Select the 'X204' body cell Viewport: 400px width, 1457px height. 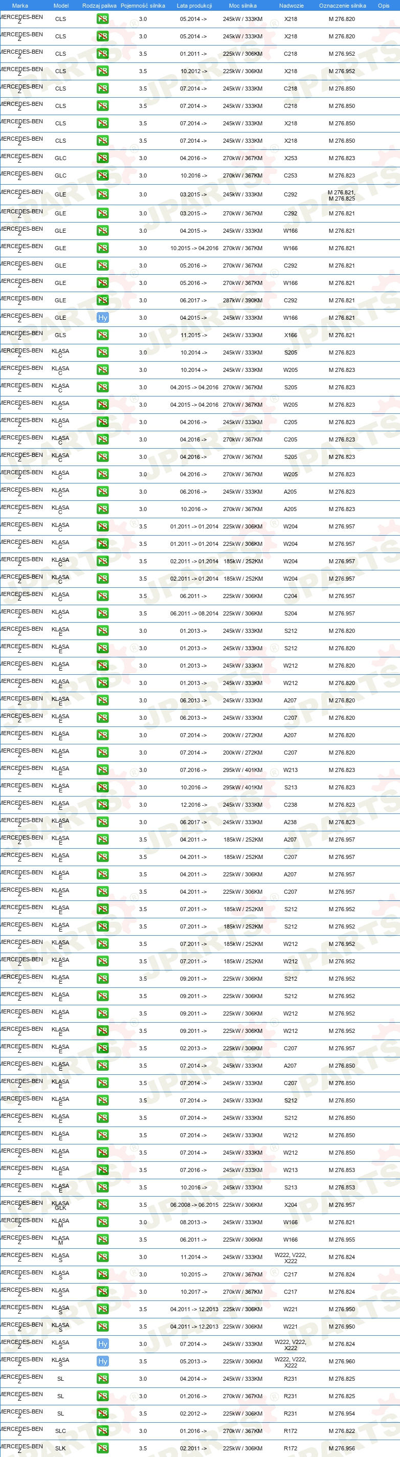coord(291,1205)
